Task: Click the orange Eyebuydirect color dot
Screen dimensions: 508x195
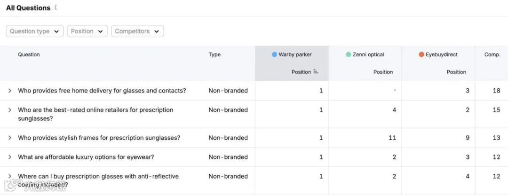Action: 421,55
